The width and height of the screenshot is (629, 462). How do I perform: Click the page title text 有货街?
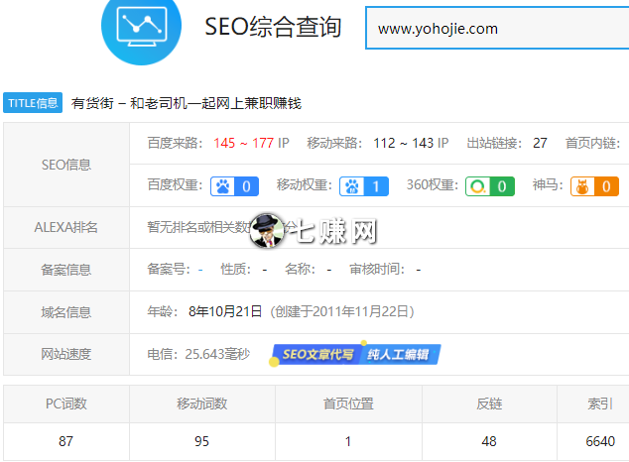point(92,103)
